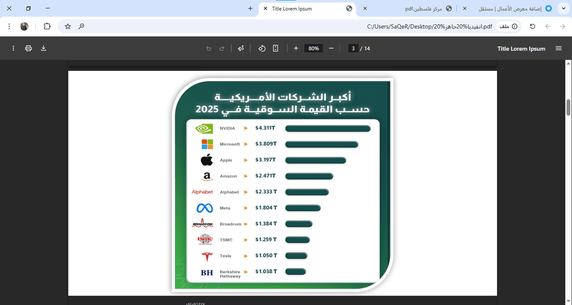Reload the current page
Screen dimensions: 572x305
tap(532, 26)
